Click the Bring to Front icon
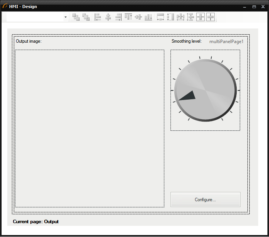The height and width of the screenshot is (237, 269). (76, 17)
